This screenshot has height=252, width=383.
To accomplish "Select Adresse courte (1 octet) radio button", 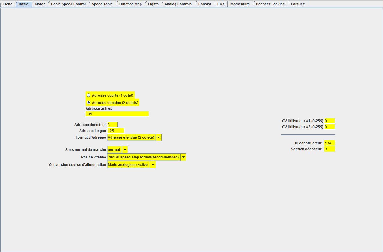I will [x=89, y=95].
